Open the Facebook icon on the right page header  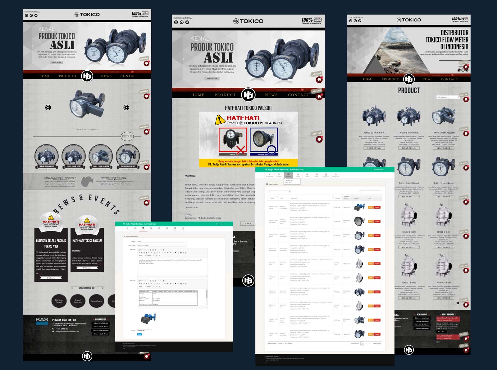tap(355, 21)
